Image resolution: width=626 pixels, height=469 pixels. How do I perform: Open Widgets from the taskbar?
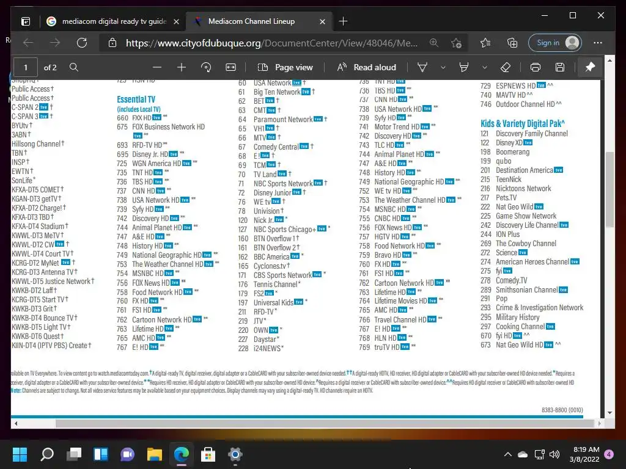point(101,454)
